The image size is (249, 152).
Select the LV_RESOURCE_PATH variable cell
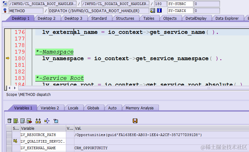(x=43, y=135)
